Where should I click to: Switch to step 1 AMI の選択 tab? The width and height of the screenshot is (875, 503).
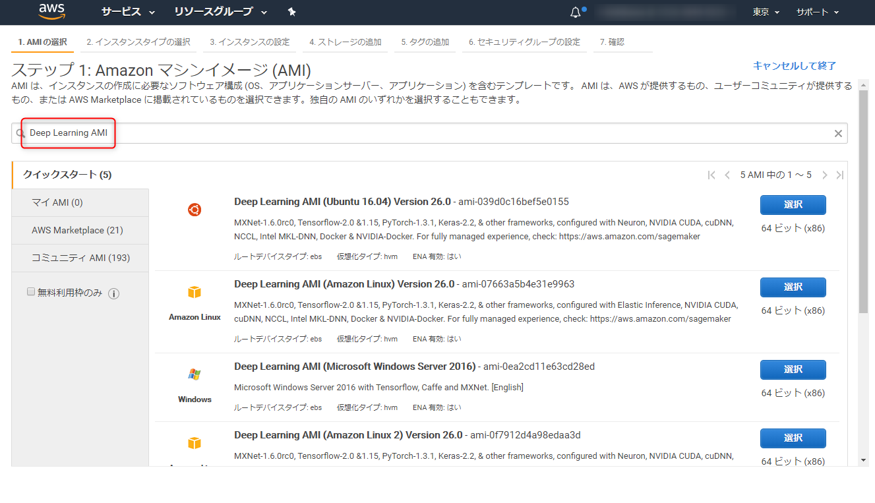pos(42,42)
